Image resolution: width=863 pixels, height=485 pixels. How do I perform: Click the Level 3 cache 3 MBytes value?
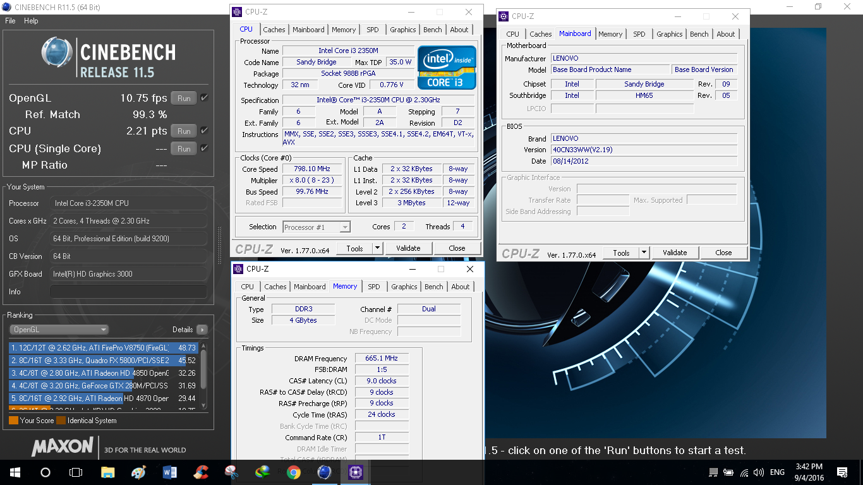coord(411,203)
